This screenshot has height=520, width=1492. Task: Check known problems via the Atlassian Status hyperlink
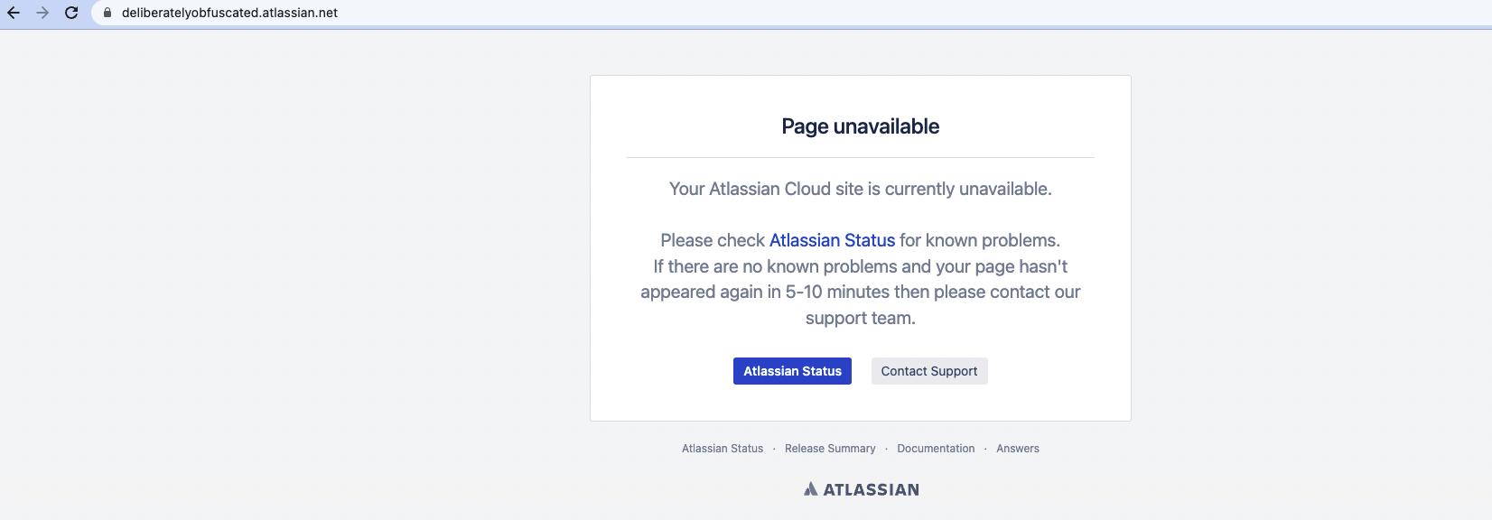pyautogui.click(x=831, y=240)
